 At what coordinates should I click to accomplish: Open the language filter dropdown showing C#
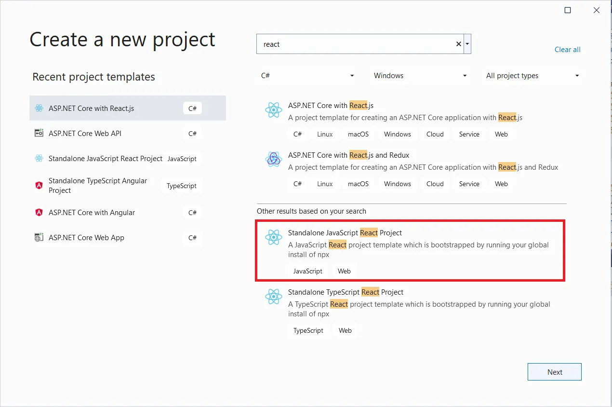[x=306, y=75]
